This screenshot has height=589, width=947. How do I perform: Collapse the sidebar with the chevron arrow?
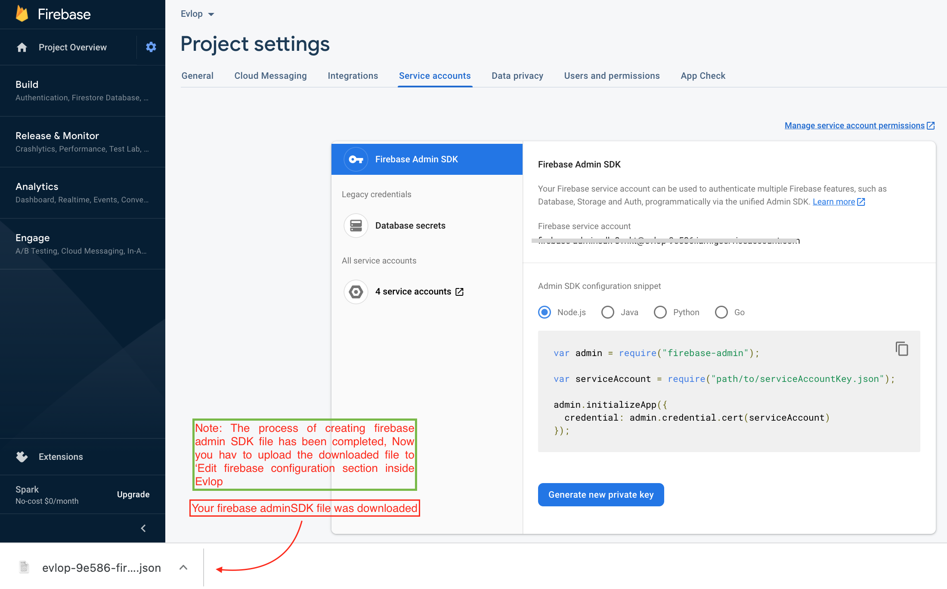click(x=143, y=528)
